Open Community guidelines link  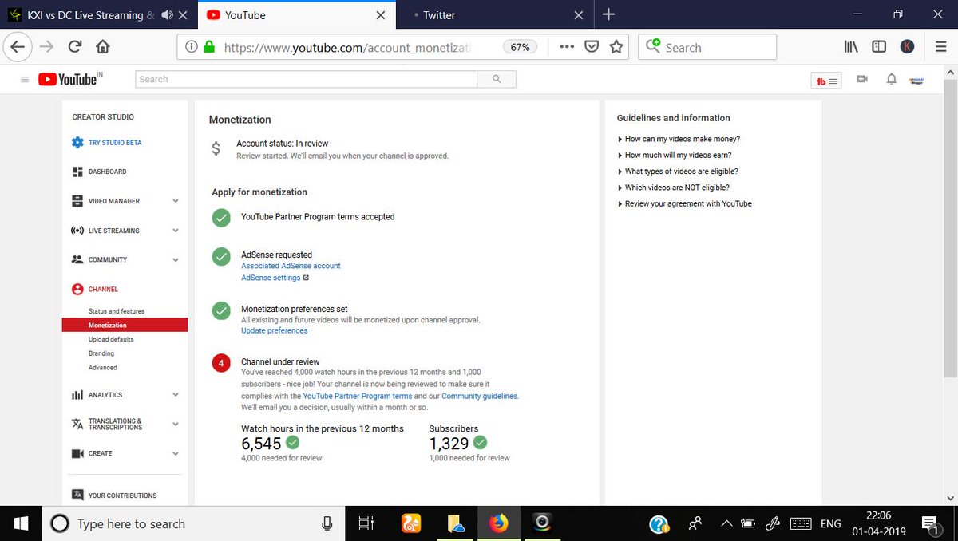(x=479, y=396)
